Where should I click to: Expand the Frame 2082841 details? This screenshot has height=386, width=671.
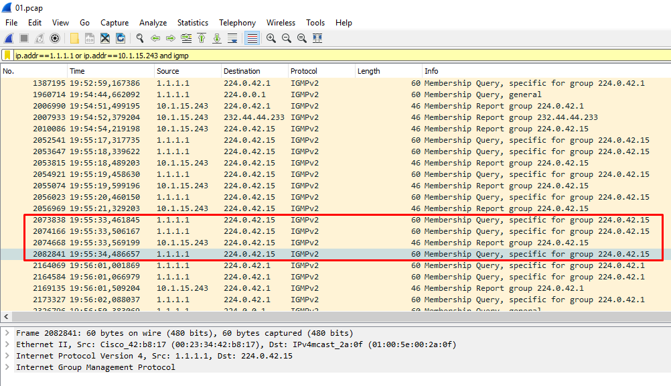[7, 333]
